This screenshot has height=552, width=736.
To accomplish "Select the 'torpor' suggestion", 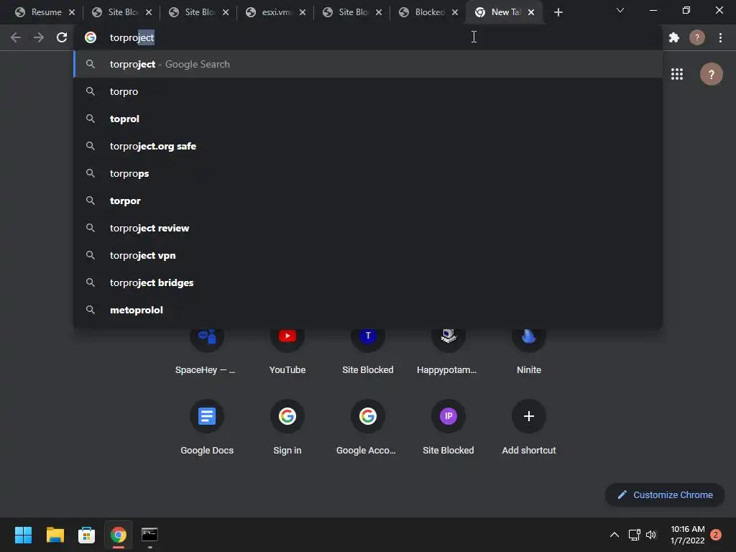I will click(368, 201).
